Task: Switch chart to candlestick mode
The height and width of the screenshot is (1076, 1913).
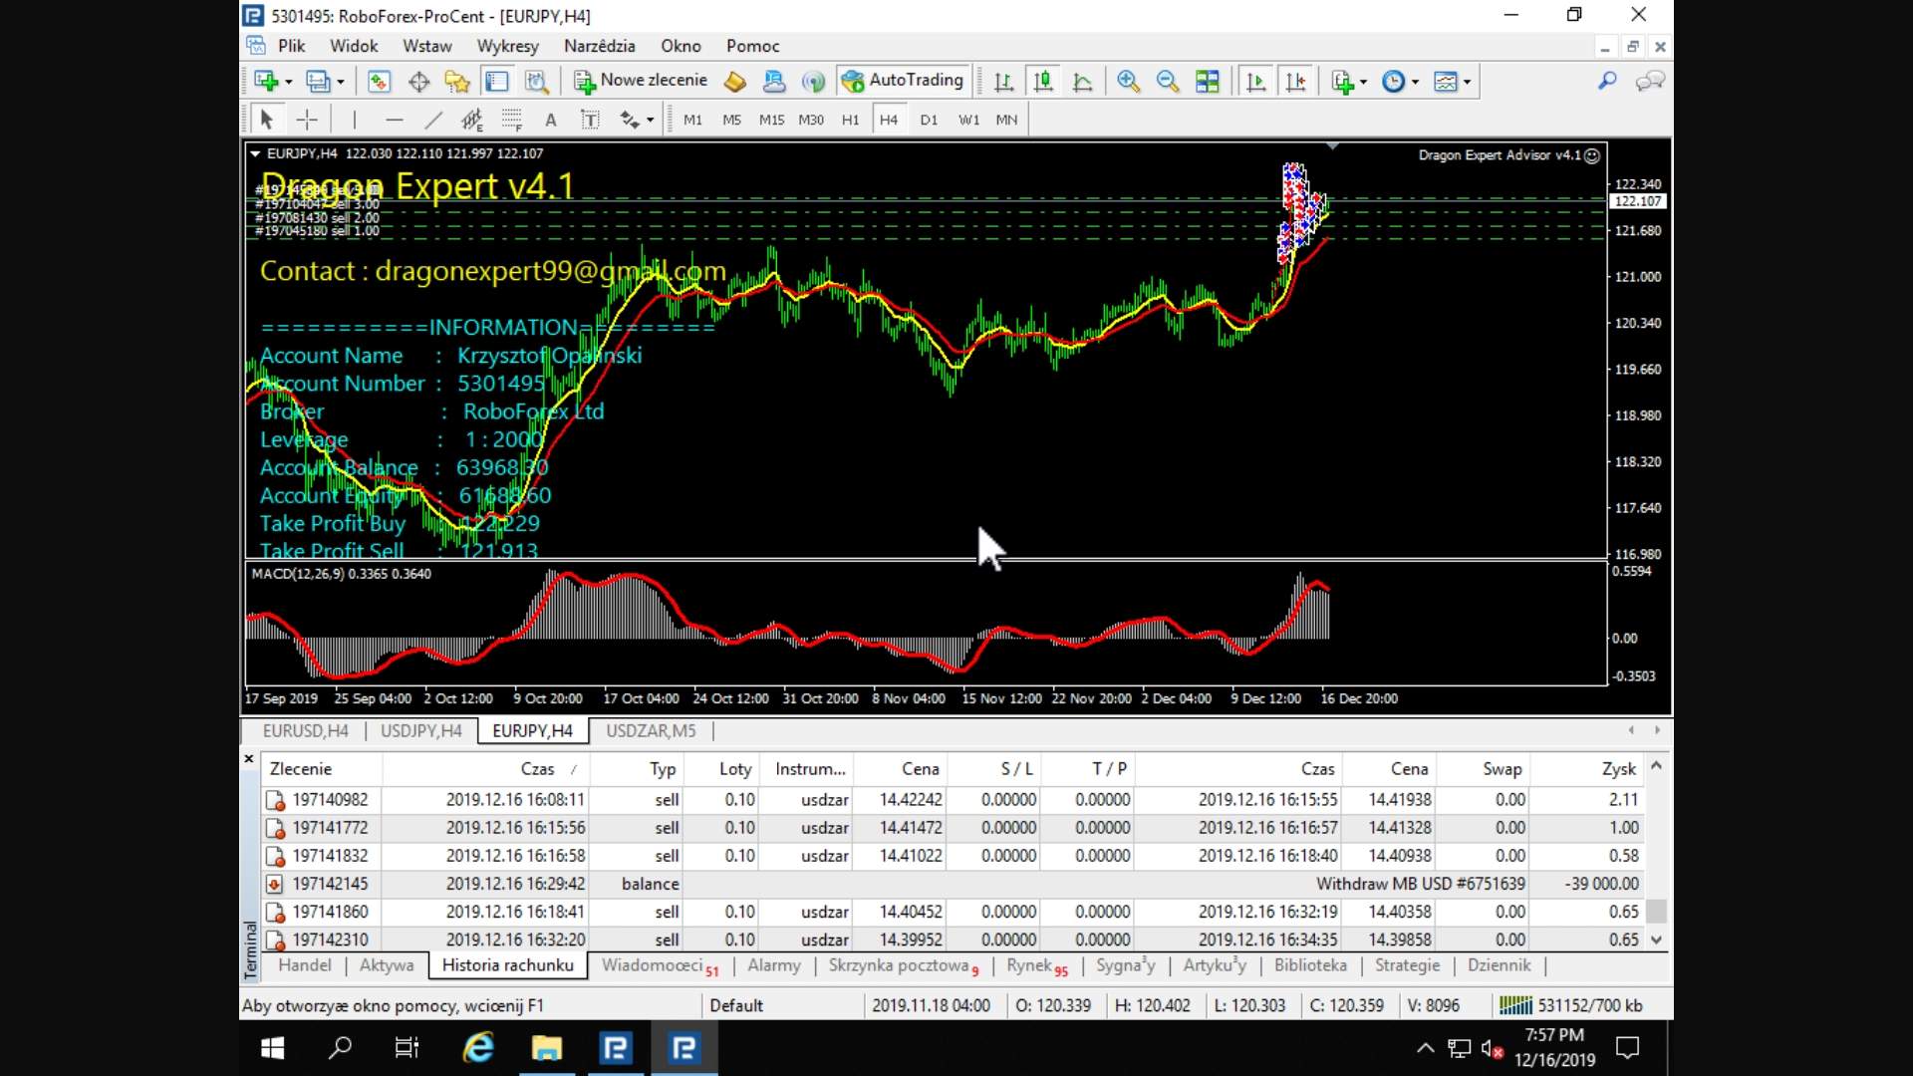Action: pyautogui.click(x=1043, y=82)
